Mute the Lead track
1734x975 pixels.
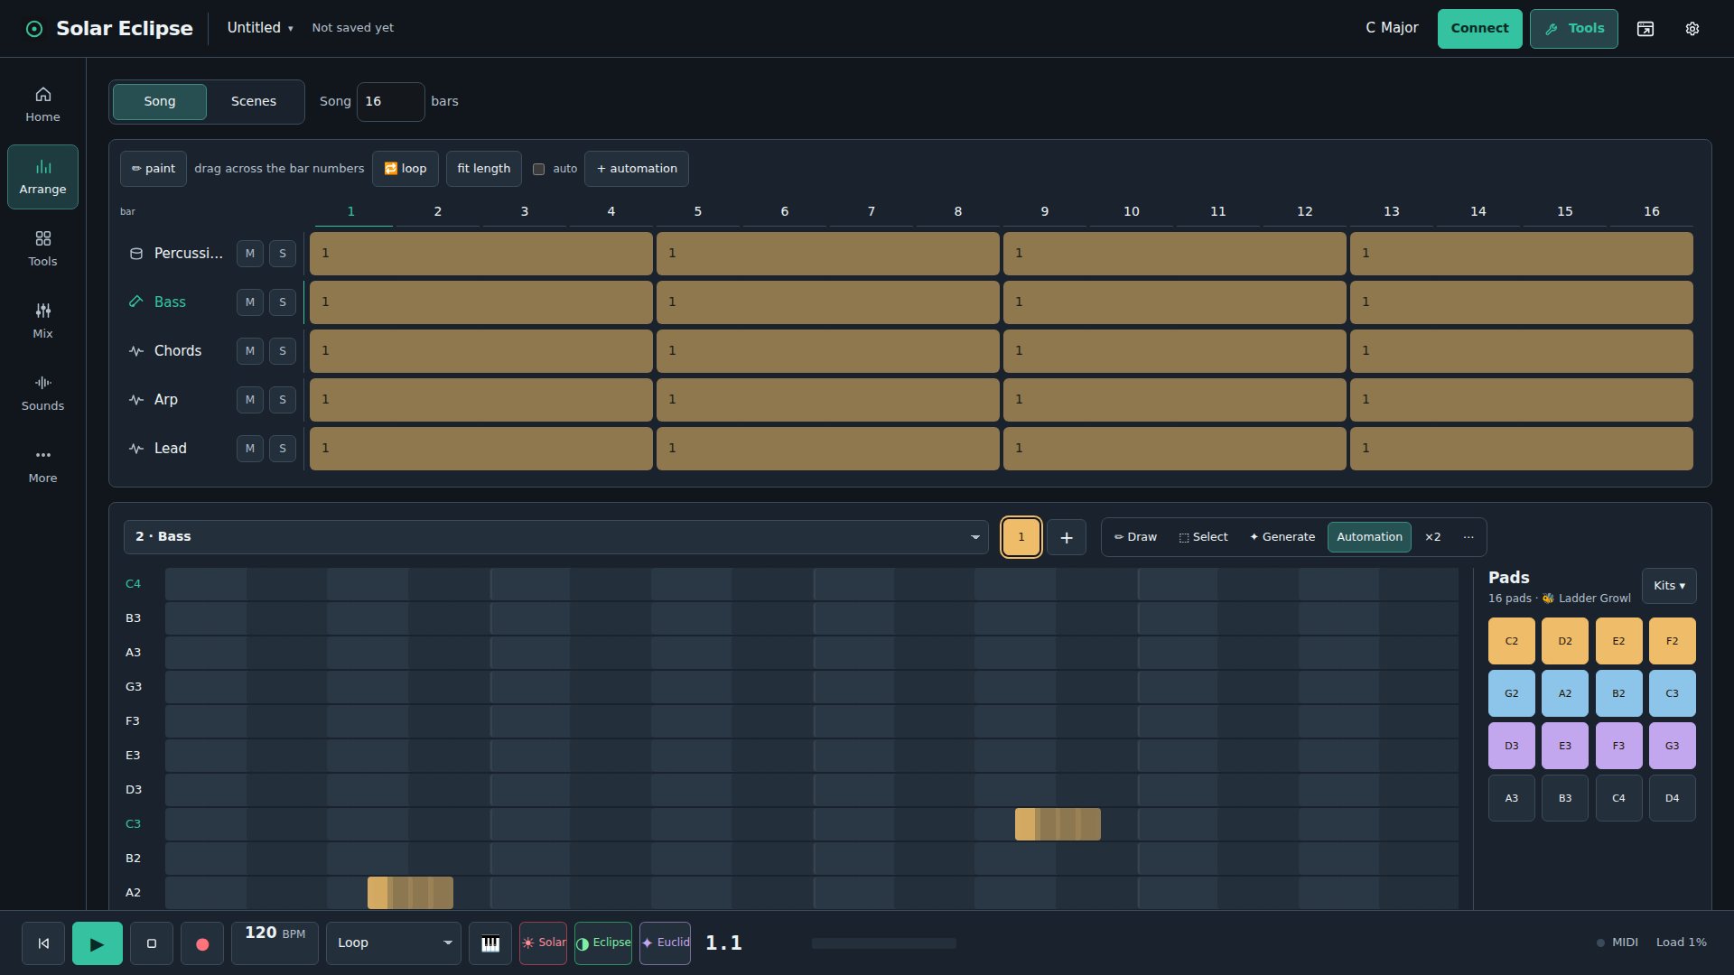pos(250,449)
